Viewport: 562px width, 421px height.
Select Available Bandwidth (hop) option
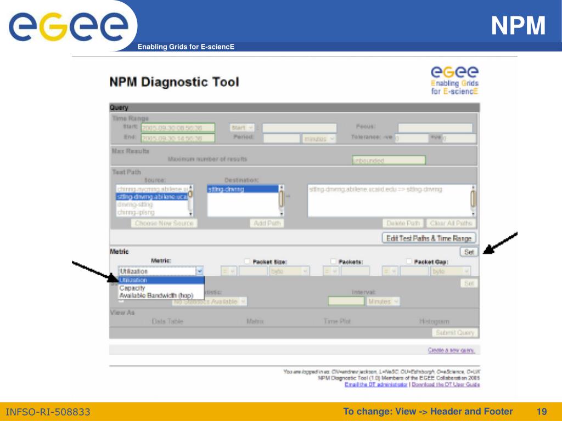(x=161, y=295)
